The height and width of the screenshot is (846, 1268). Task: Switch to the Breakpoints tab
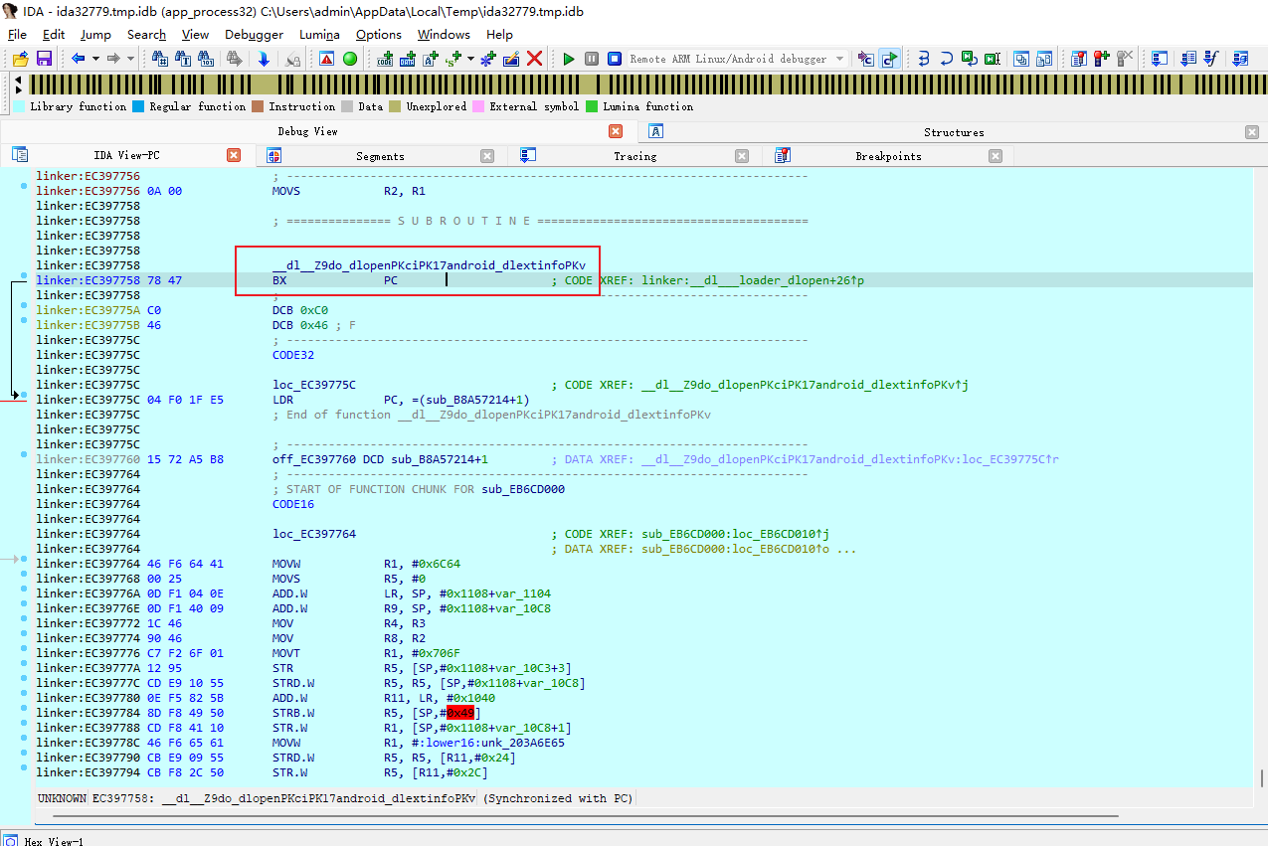click(888, 156)
